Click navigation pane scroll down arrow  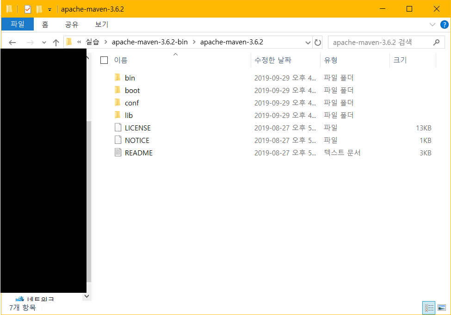coord(87,296)
